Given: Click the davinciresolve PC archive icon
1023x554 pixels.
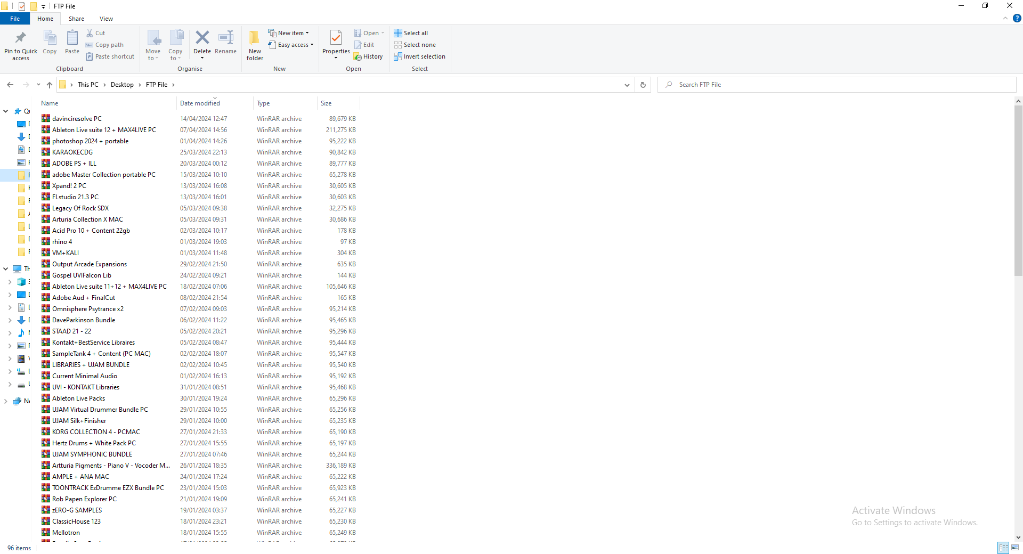Looking at the screenshot, I should click(46, 118).
